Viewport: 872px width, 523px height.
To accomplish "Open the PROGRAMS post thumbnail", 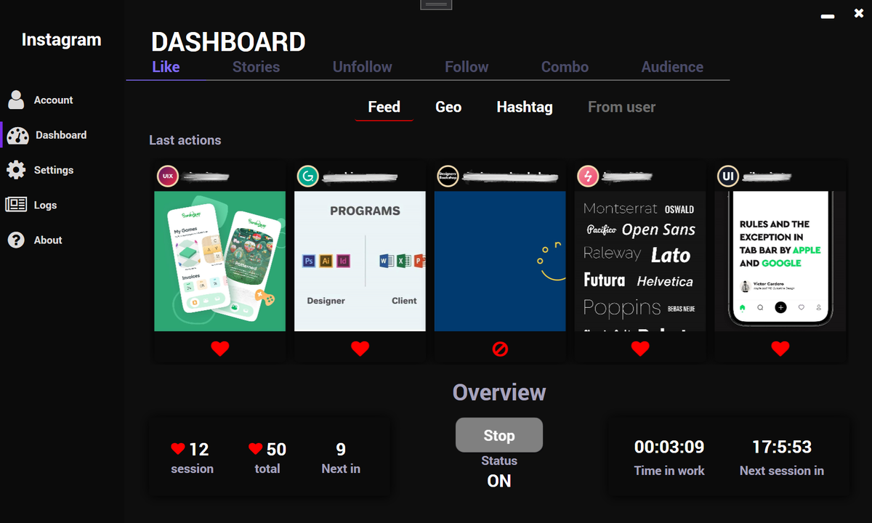I will coord(360,261).
